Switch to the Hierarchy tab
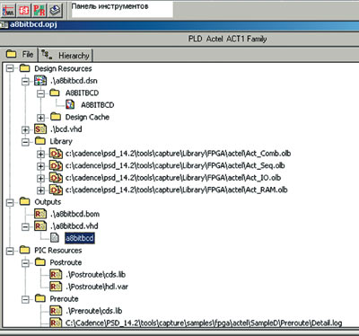The height and width of the screenshot is (336, 359). coord(66,55)
